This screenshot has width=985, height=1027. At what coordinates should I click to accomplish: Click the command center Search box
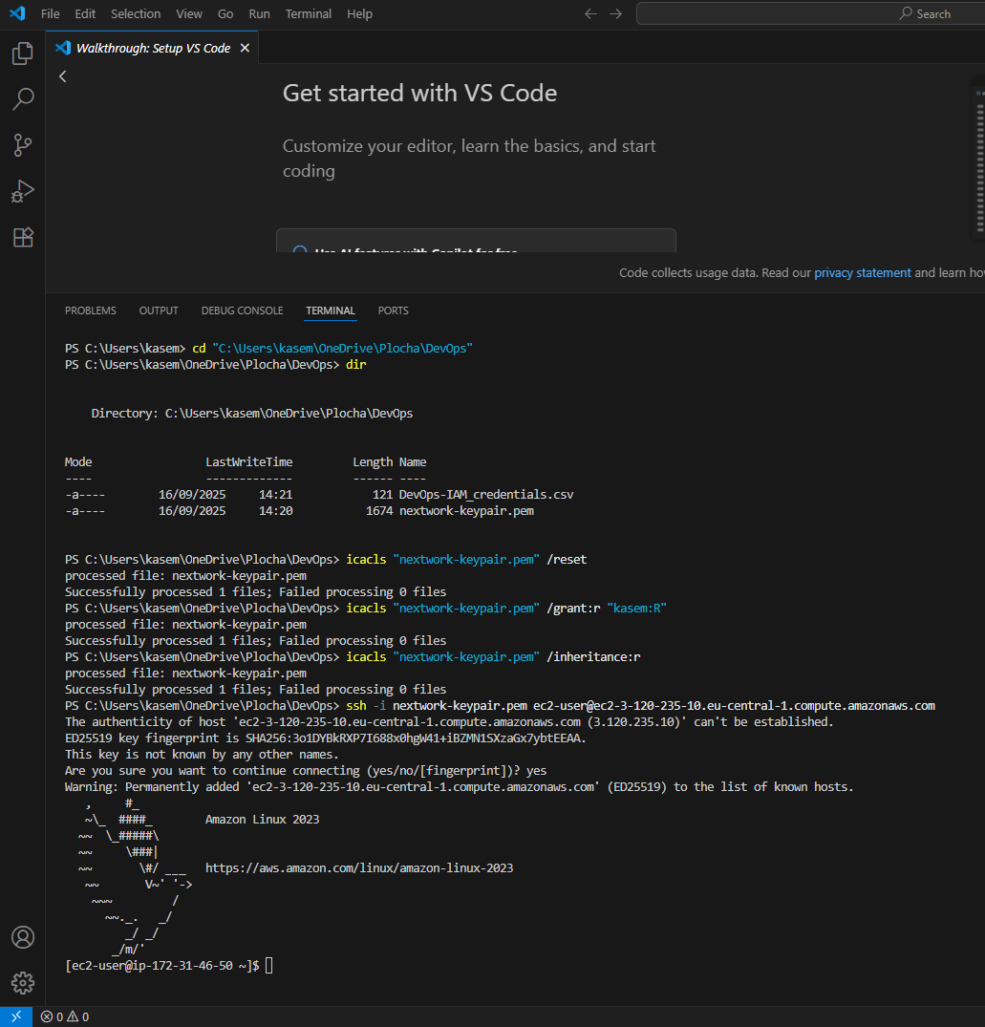[x=811, y=13]
